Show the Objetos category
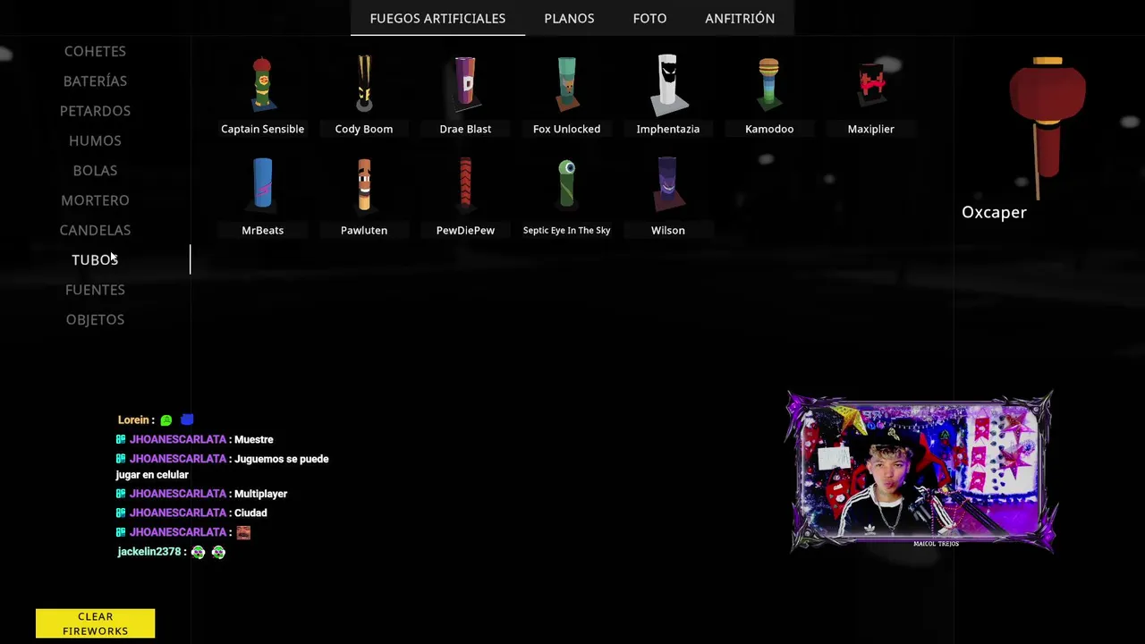 [x=95, y=319]
